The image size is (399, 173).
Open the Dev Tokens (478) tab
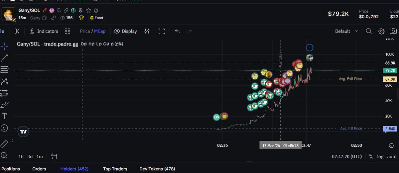157,169
